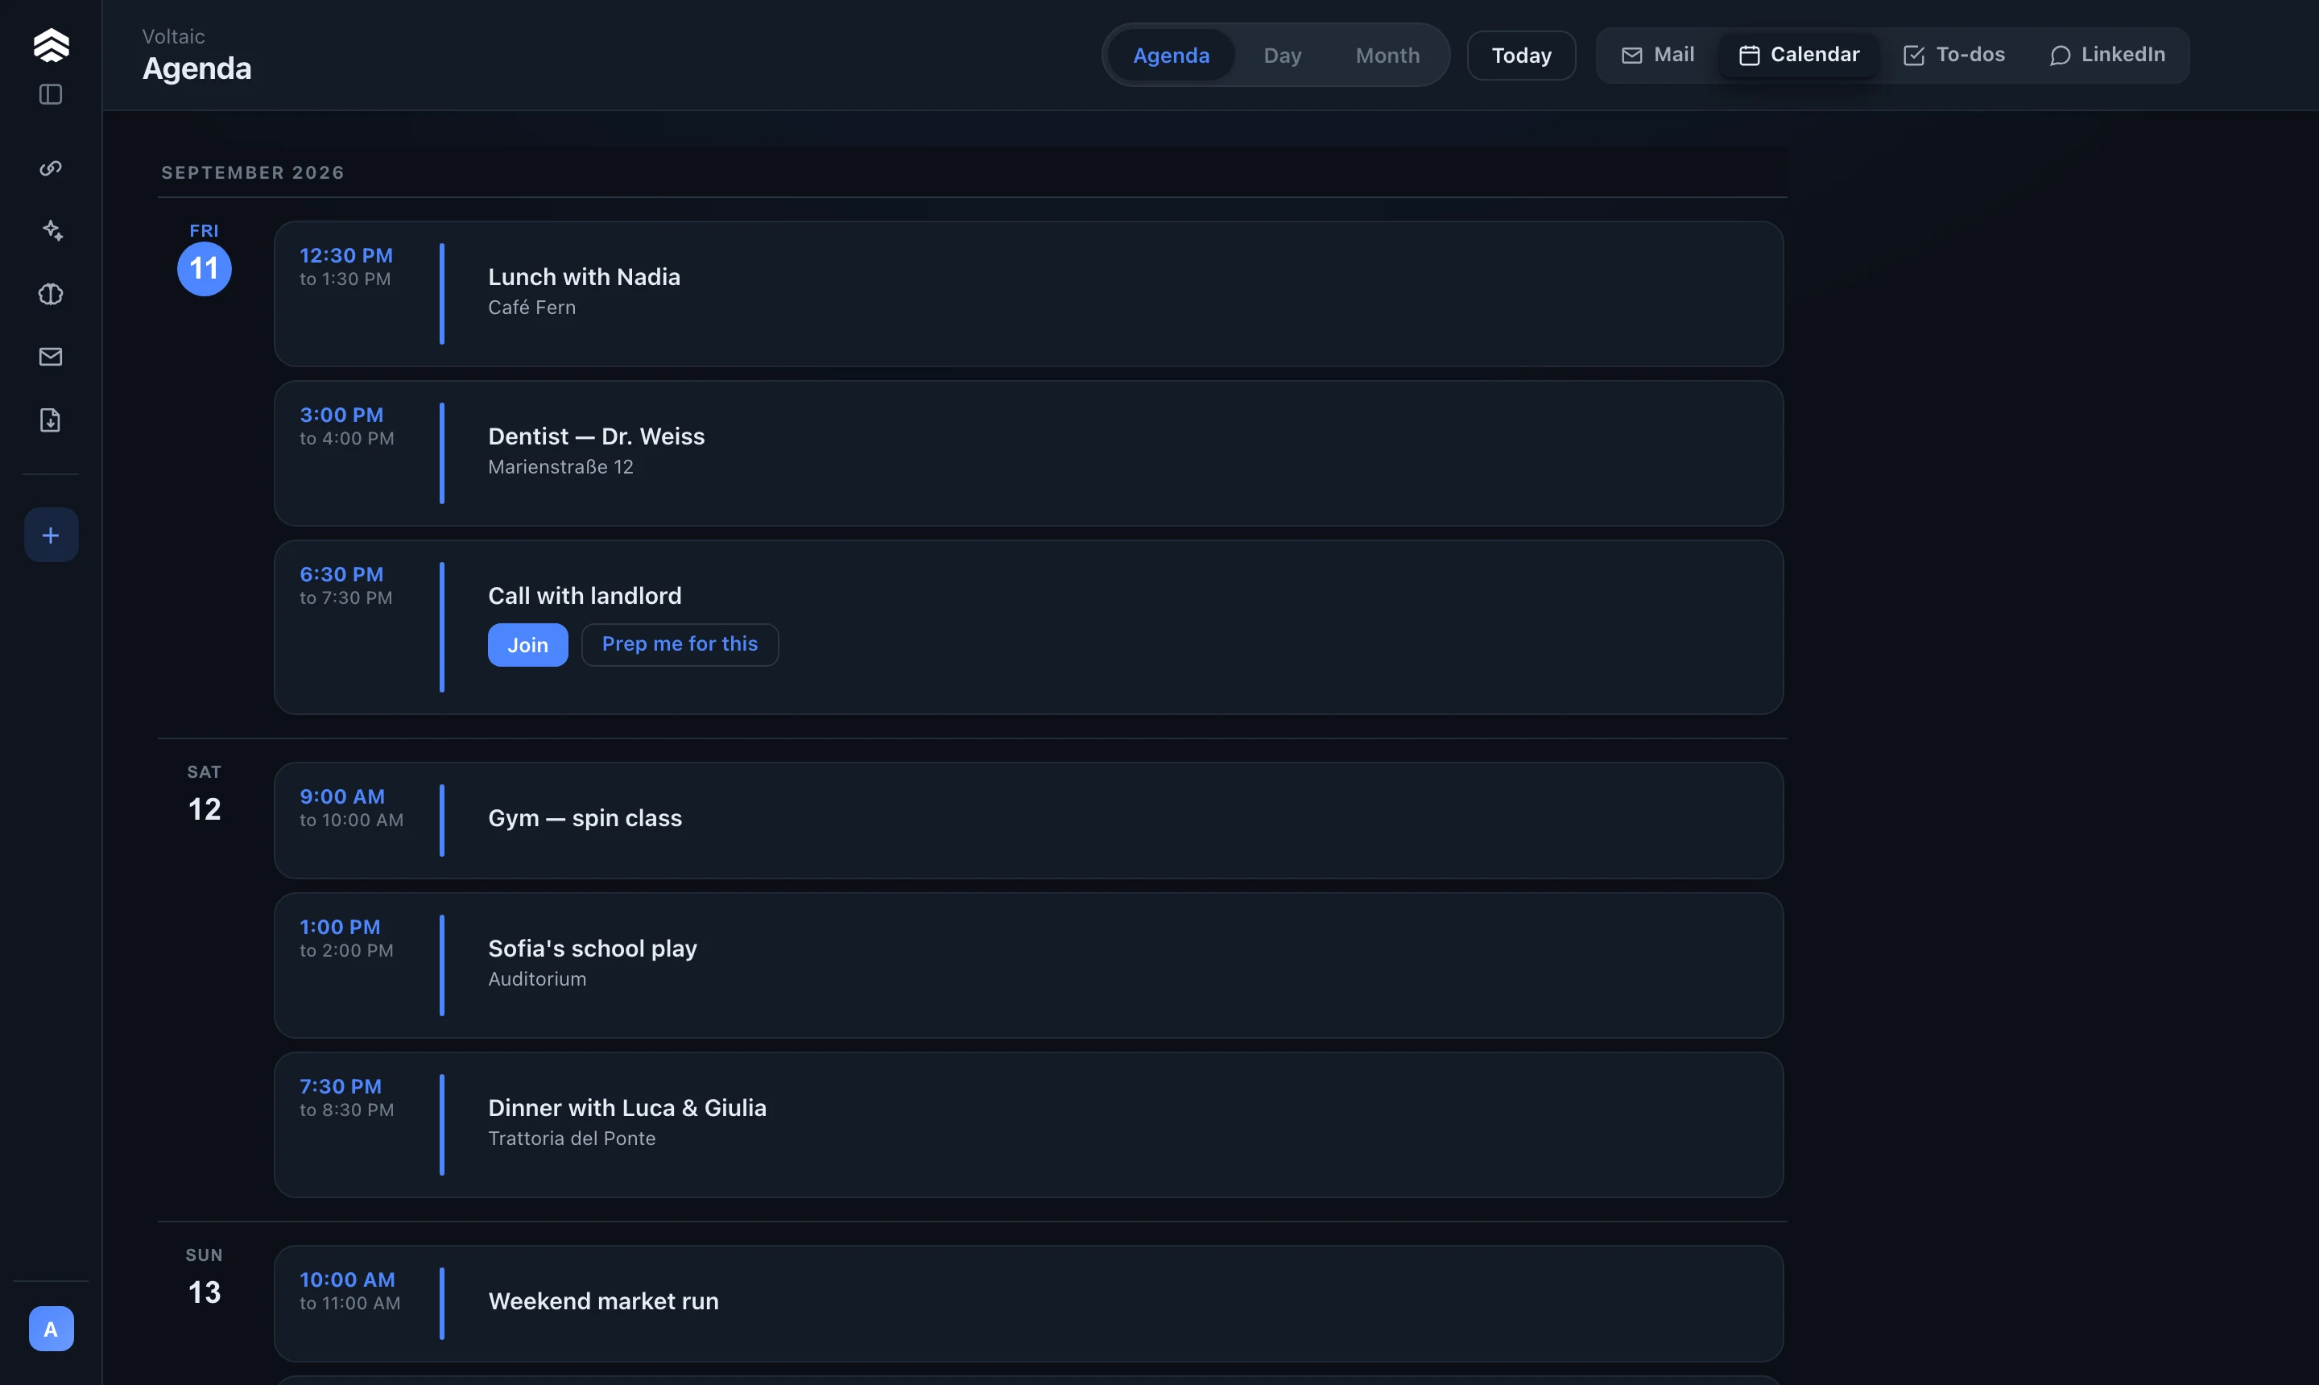Open the sparkle AI assistant icon

pos(51,230)
